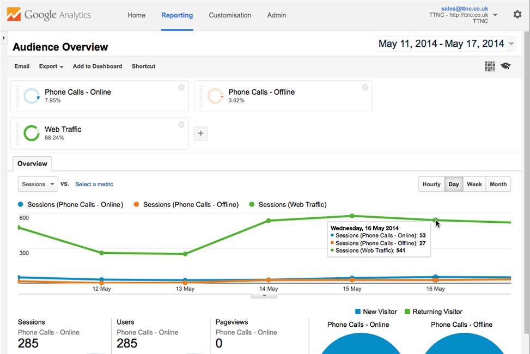This screenshot has width=530, height=354.
Task: Click the Web Traffic donut icon
Action: click(32, 133)
